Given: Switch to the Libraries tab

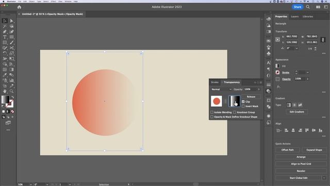Looking at the screenshot, I should [308, 17].
